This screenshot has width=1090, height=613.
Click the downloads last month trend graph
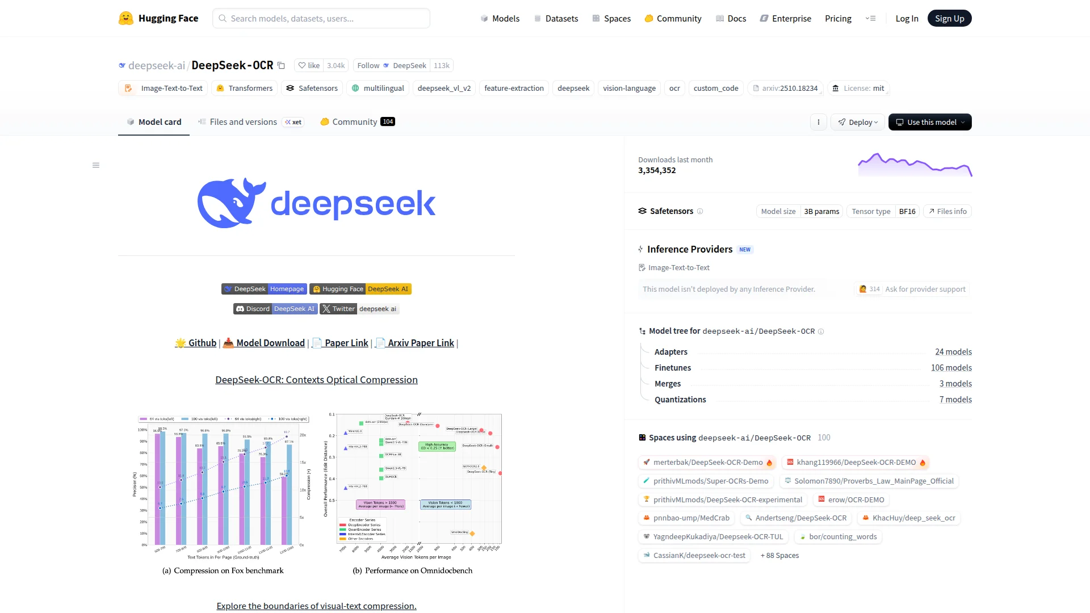click(914, 165)
